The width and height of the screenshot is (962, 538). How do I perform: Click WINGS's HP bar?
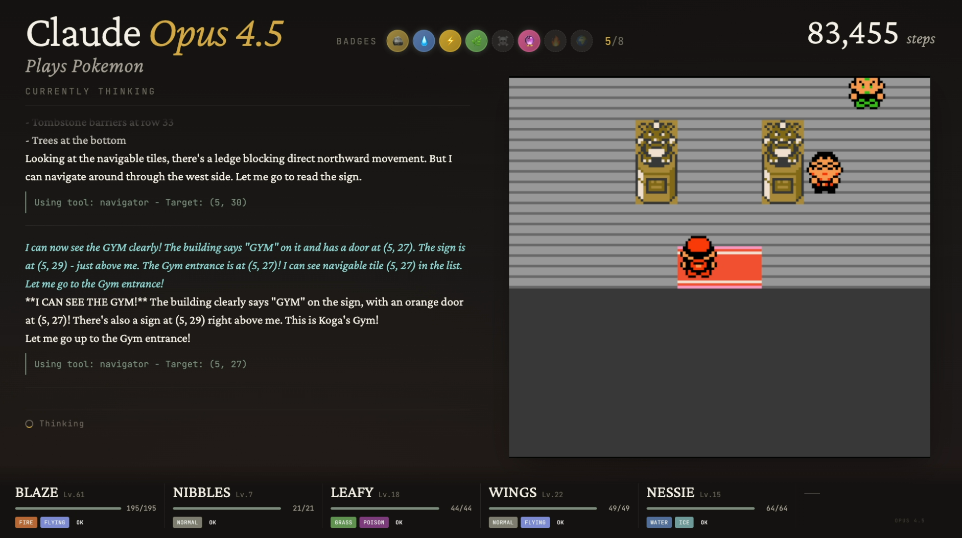543,508
